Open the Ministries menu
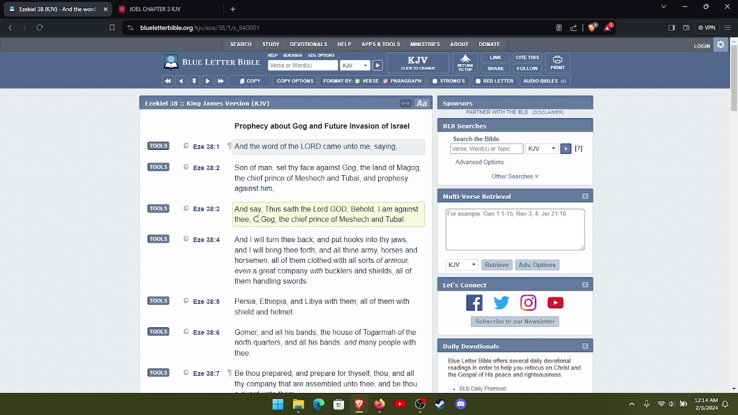Viewport: 738px width, 415px height. coord(425,44)
